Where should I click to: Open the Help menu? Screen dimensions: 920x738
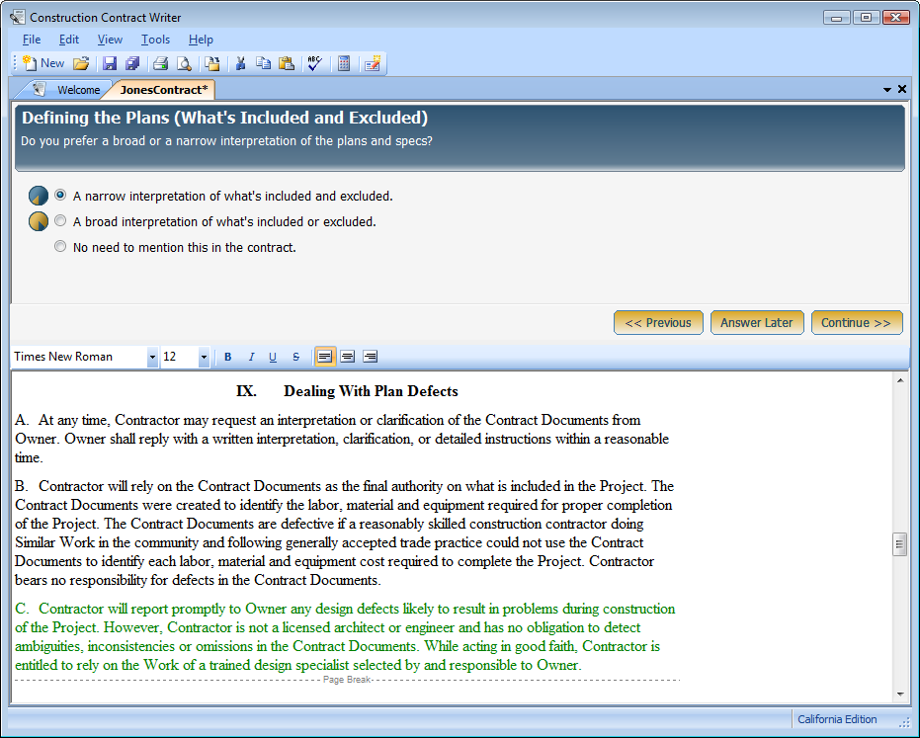(x=201, y=40)
